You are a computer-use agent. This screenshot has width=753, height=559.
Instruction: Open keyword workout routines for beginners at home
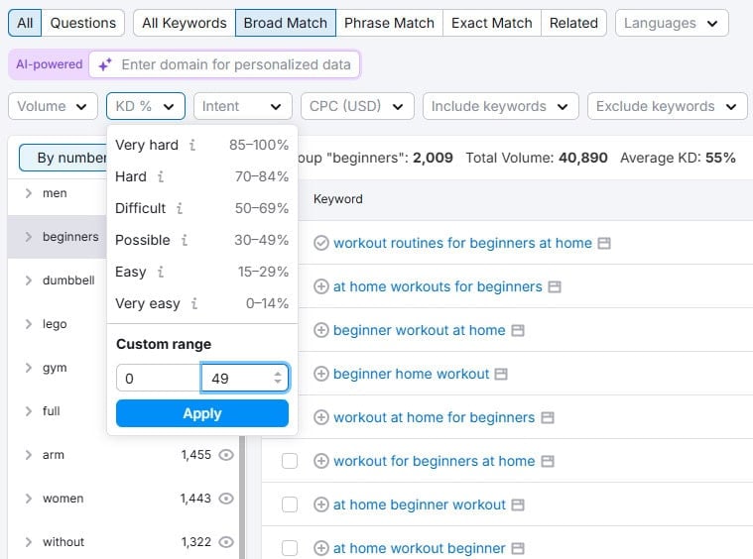pyautogui.click(x=462, y=243)
